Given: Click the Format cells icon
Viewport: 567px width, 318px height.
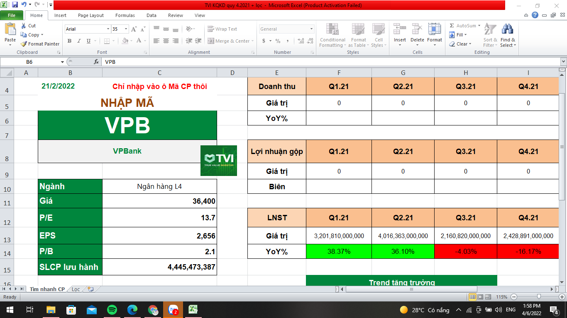Looking at the screenshot, I should click(x=435, y=29).
